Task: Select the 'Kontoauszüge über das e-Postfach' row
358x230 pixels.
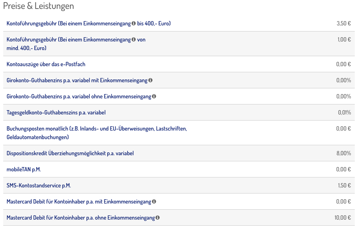Action: (46, 64)
